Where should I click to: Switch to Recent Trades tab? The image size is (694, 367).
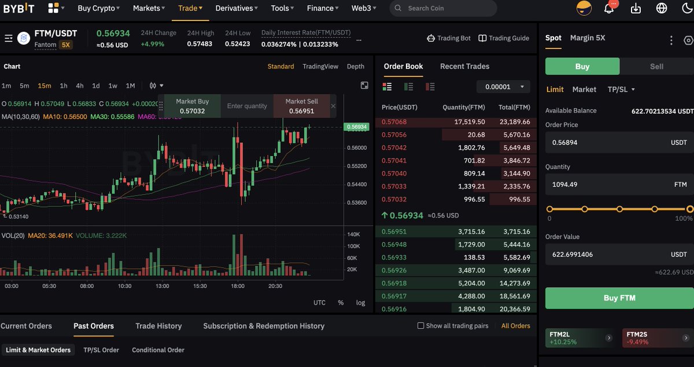point(464,66)
